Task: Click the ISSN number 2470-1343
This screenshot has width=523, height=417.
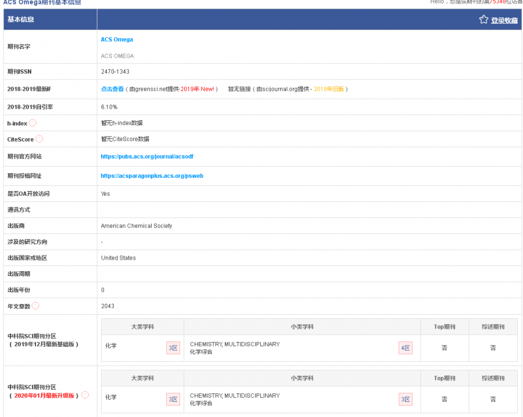Action: 115,71
